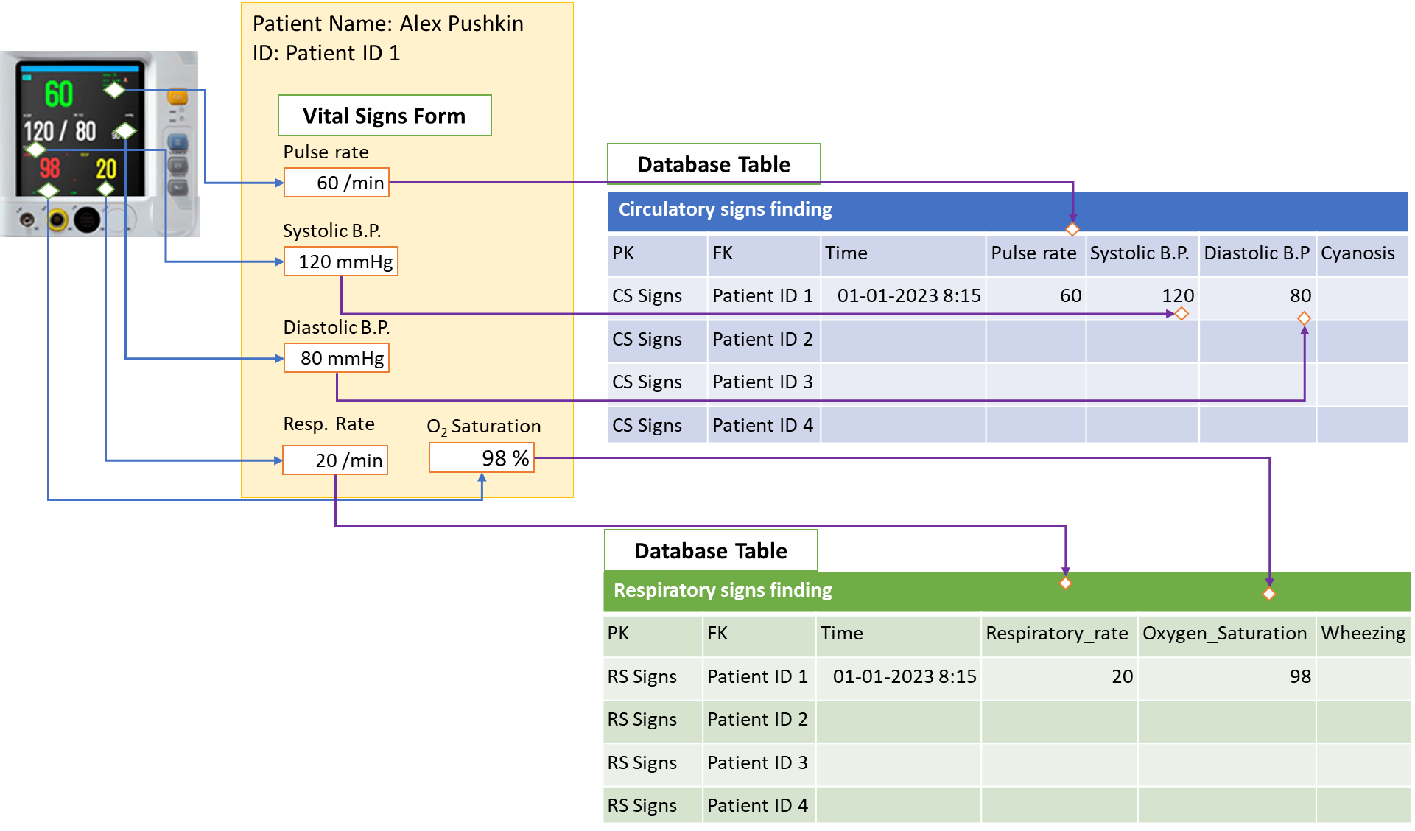The width and height of the screenshot is (1415, 831).
Task: Select the Circulatory signs finding table header
Action: (1007, 211)
